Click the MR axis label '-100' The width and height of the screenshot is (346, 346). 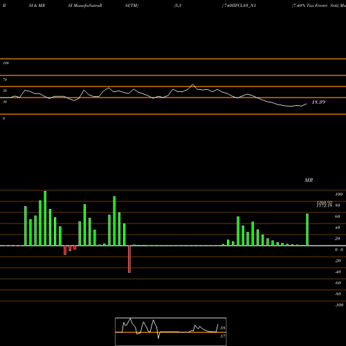(338, 305)
